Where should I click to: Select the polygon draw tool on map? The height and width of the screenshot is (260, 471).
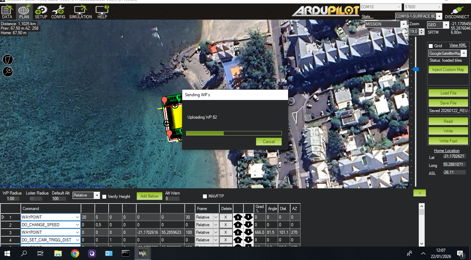click(8, 59)
